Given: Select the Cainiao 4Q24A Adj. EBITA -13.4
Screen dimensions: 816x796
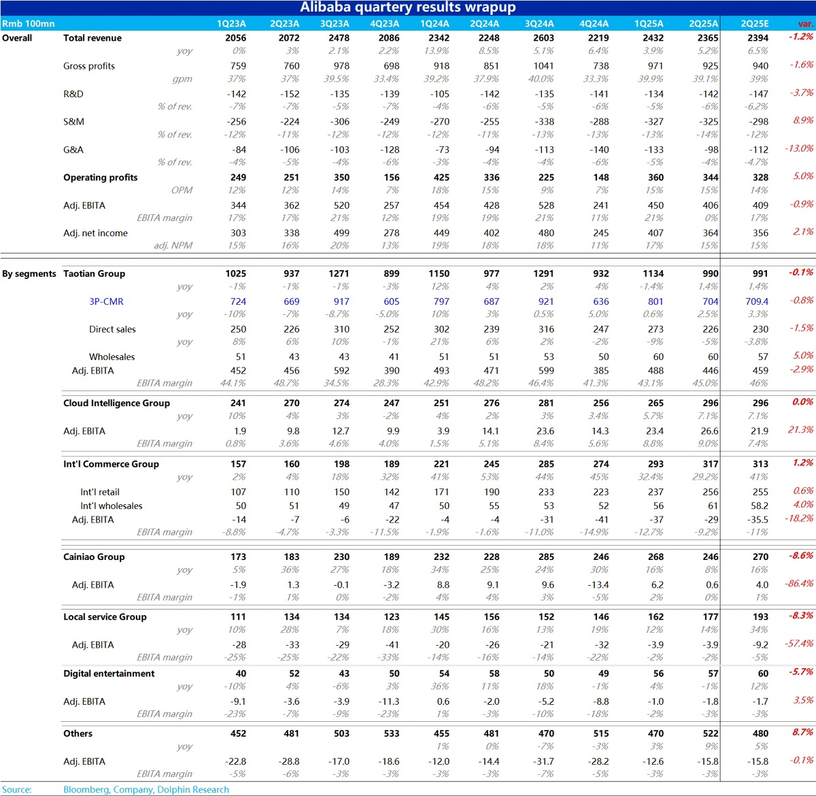Looking at the screenshot, I should pos(599,585).
